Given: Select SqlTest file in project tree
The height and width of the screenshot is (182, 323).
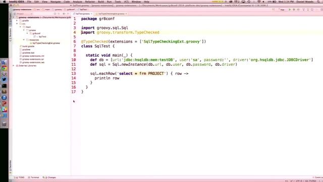Looking at the screenshot, I should point(42,37).
